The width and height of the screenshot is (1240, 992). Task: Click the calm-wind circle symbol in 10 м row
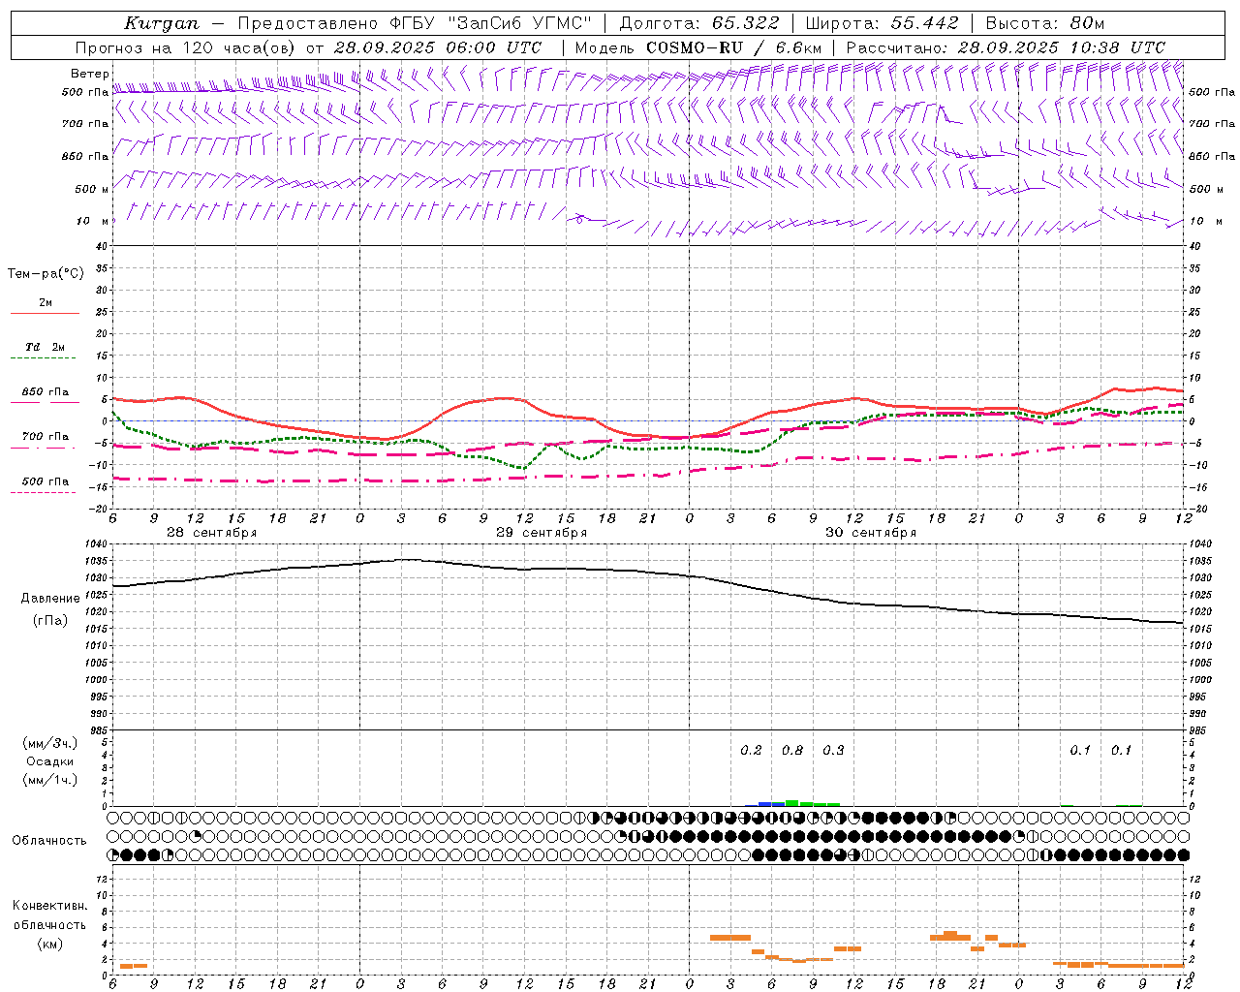click(x=578, y=220)
